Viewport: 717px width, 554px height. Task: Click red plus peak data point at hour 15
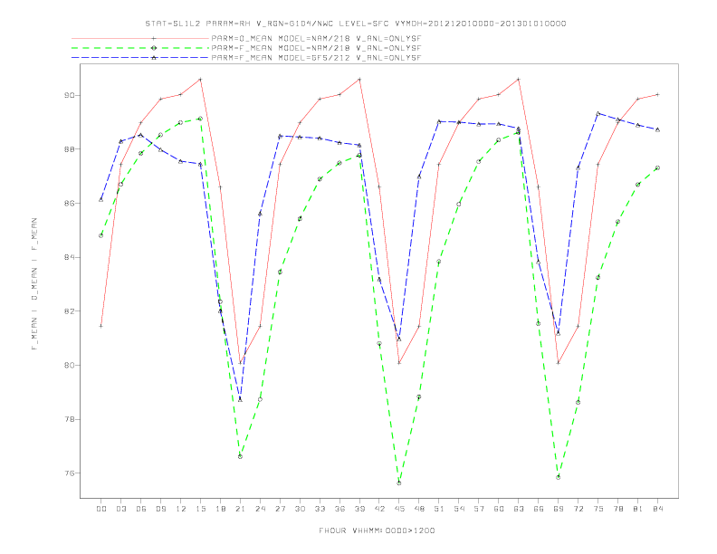point(200,80)
